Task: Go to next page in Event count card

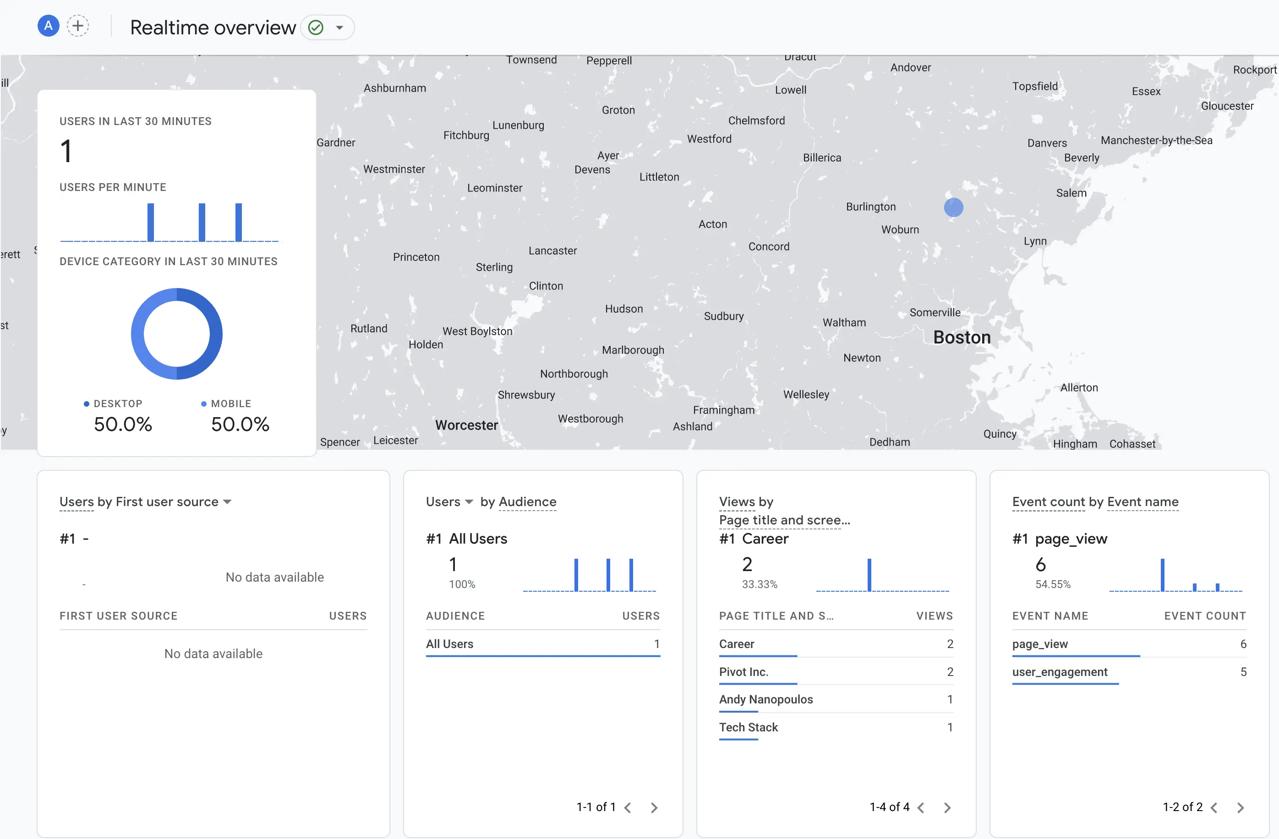Action: pyautogui.click(x=1241, y=807)
